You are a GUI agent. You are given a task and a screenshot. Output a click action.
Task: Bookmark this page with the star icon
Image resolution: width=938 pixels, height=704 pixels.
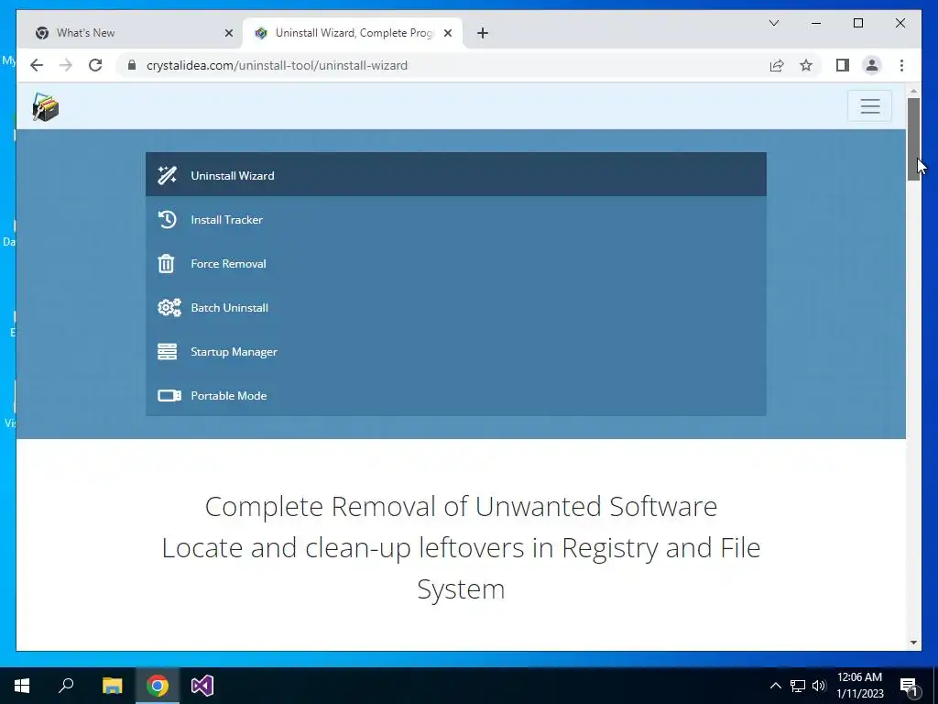coord(806,65)
